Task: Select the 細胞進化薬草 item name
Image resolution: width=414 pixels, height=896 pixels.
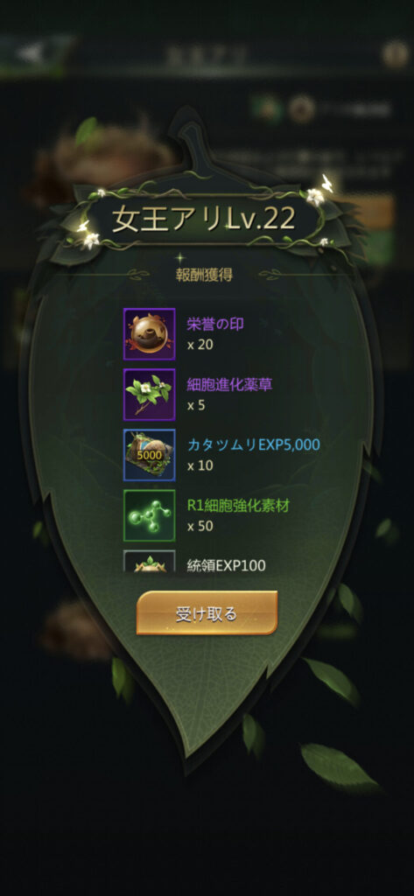Action: [x=229, y=385]
